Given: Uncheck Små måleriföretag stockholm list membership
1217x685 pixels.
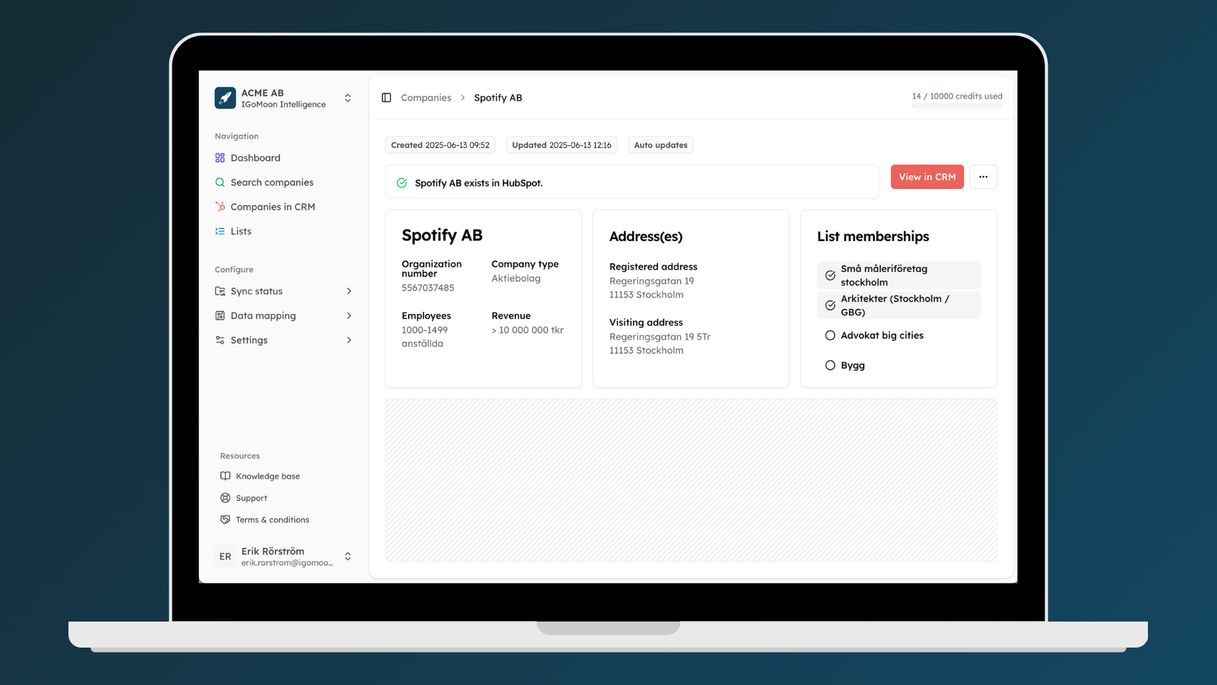Looking at the screenshot, I should pos(830,275).
